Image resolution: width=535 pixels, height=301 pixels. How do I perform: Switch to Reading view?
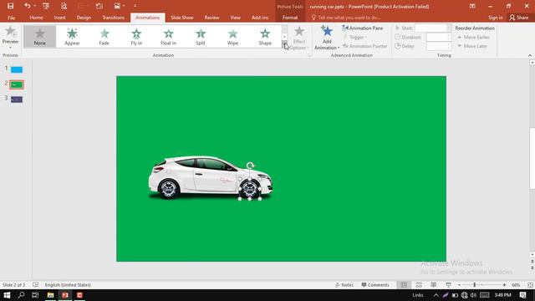pyautogui.click(x=433, y=284)
